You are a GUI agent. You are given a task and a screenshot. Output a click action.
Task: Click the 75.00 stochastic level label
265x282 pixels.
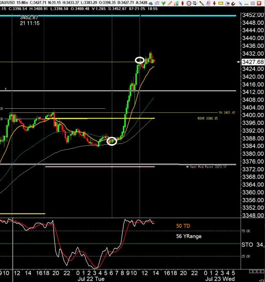246,231
